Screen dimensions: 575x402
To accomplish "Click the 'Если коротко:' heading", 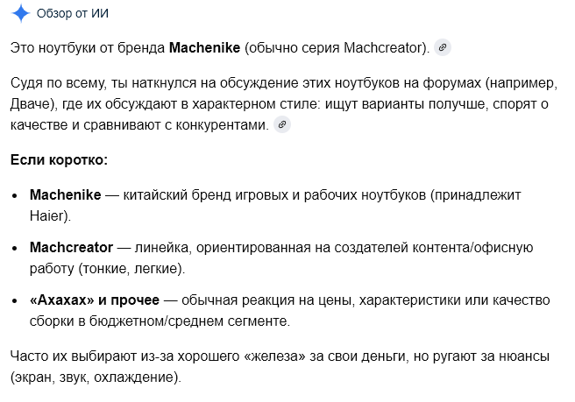I will 59,159.
